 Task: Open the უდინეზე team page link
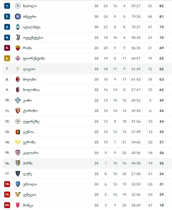tap(31, 122)
